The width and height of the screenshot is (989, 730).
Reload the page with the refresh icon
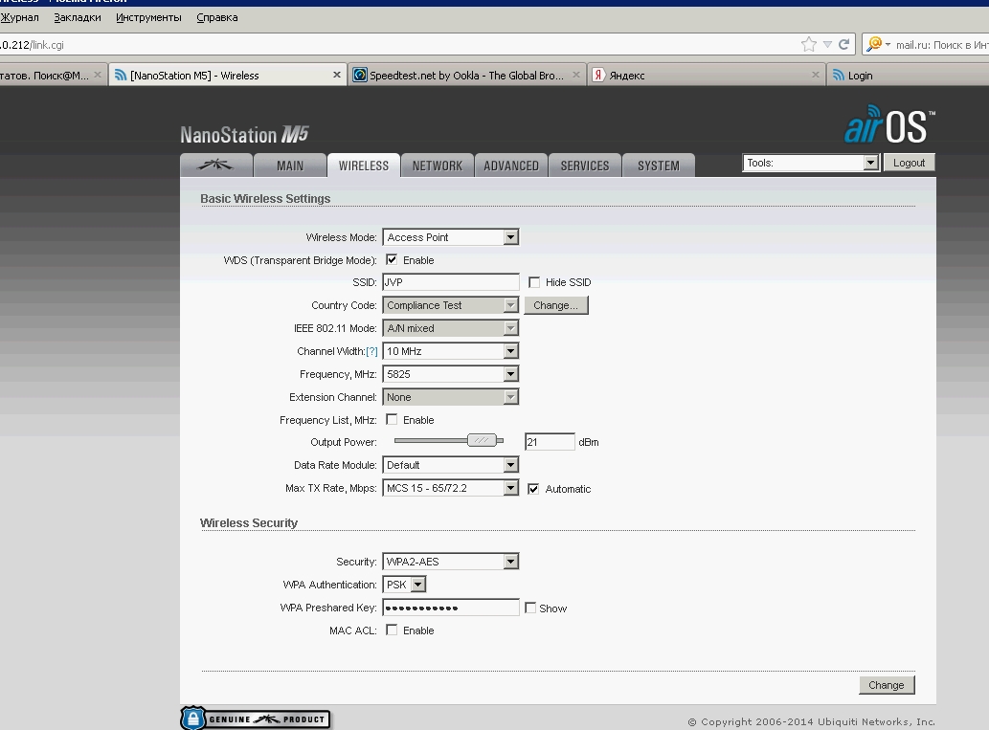coord(843,44)
